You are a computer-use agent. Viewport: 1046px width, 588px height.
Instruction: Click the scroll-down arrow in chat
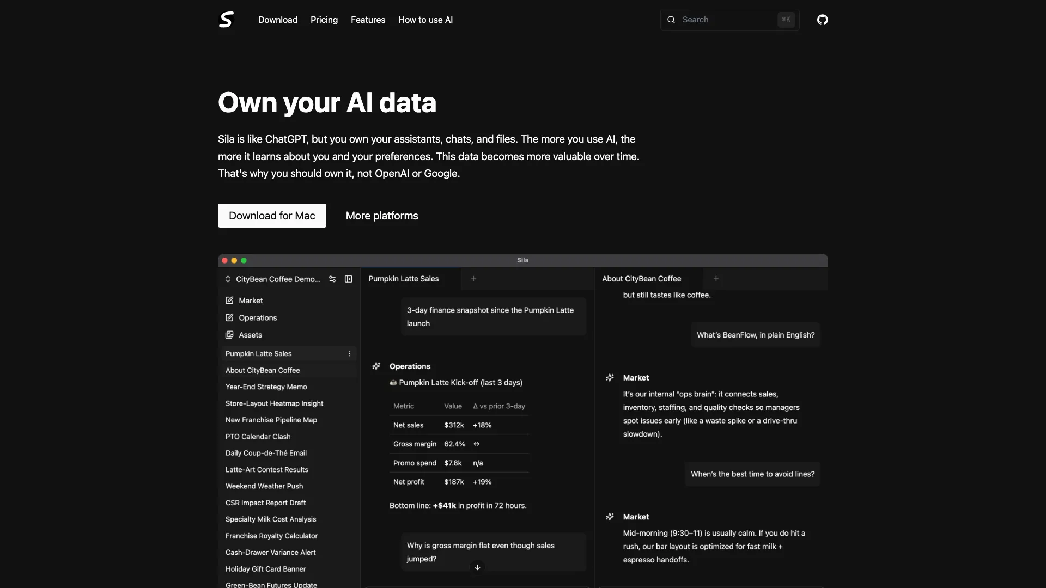click(477, 567)
